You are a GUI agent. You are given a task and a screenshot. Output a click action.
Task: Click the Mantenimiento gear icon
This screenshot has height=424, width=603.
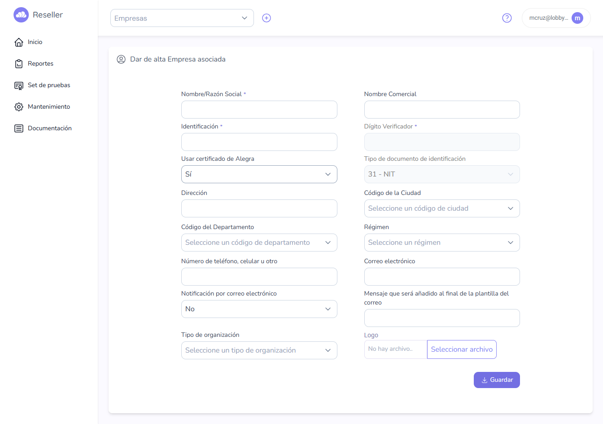(19, 107)
